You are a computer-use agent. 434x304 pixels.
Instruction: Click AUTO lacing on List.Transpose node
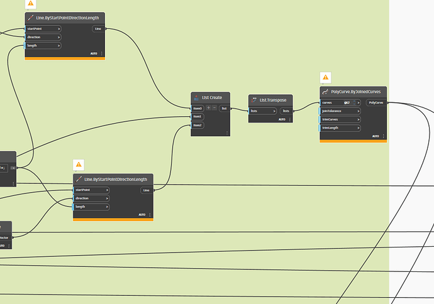[282, 119]
